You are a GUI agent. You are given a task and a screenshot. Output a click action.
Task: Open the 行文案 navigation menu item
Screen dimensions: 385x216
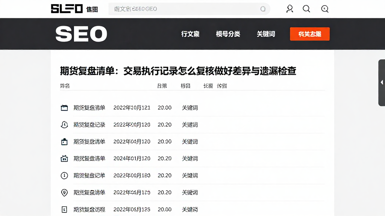(x=190, y=34)
